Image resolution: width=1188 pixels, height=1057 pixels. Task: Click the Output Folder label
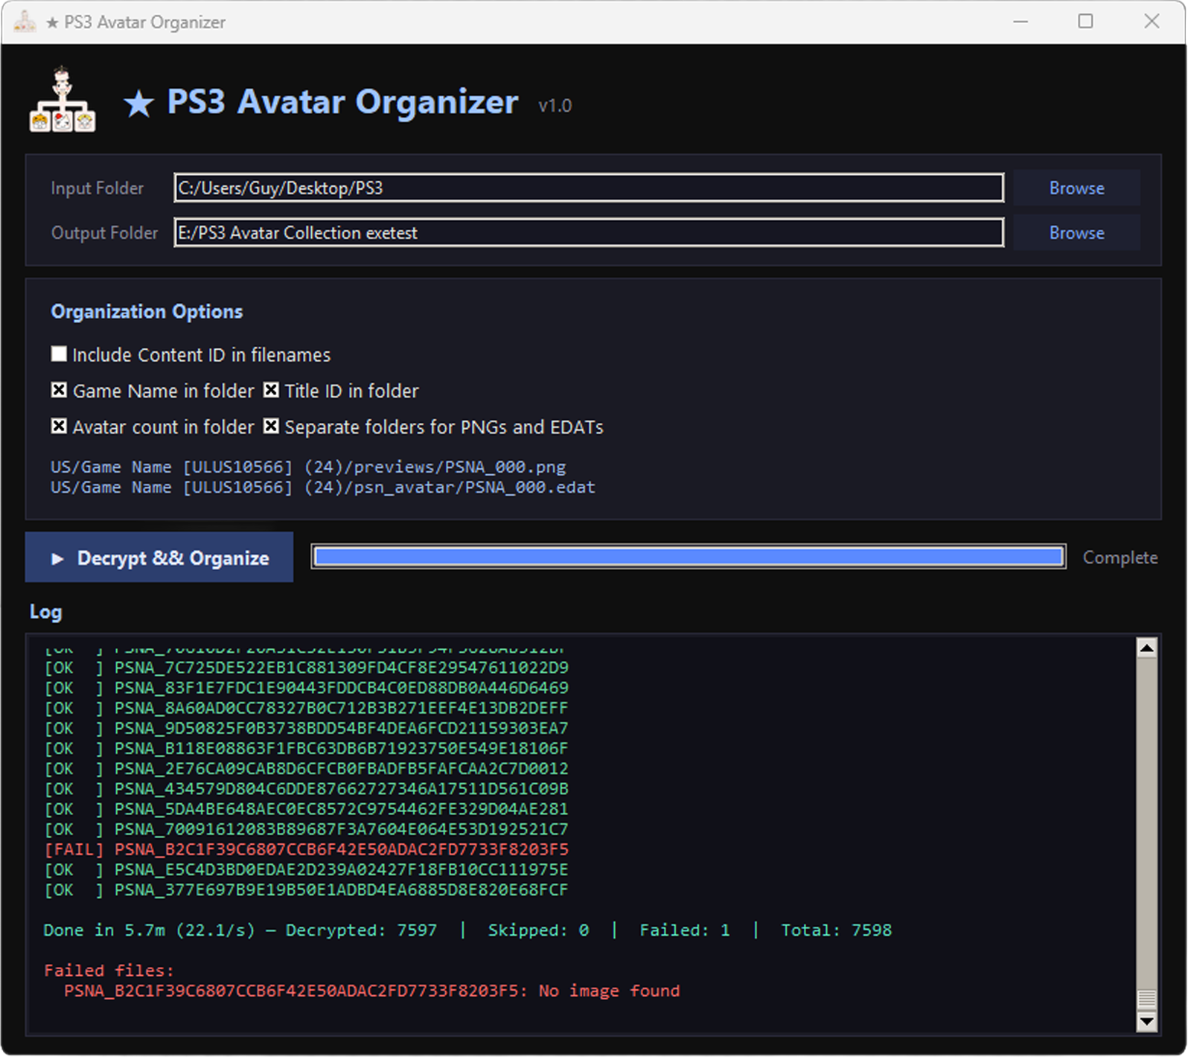click(x=104, y=233)
